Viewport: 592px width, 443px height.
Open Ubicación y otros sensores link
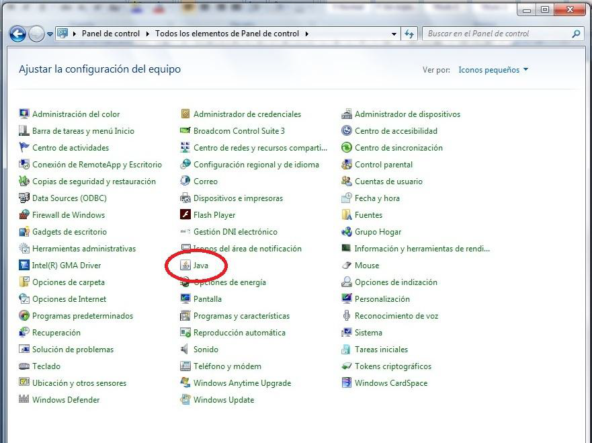pyautogui.click(x=79, y=383)
